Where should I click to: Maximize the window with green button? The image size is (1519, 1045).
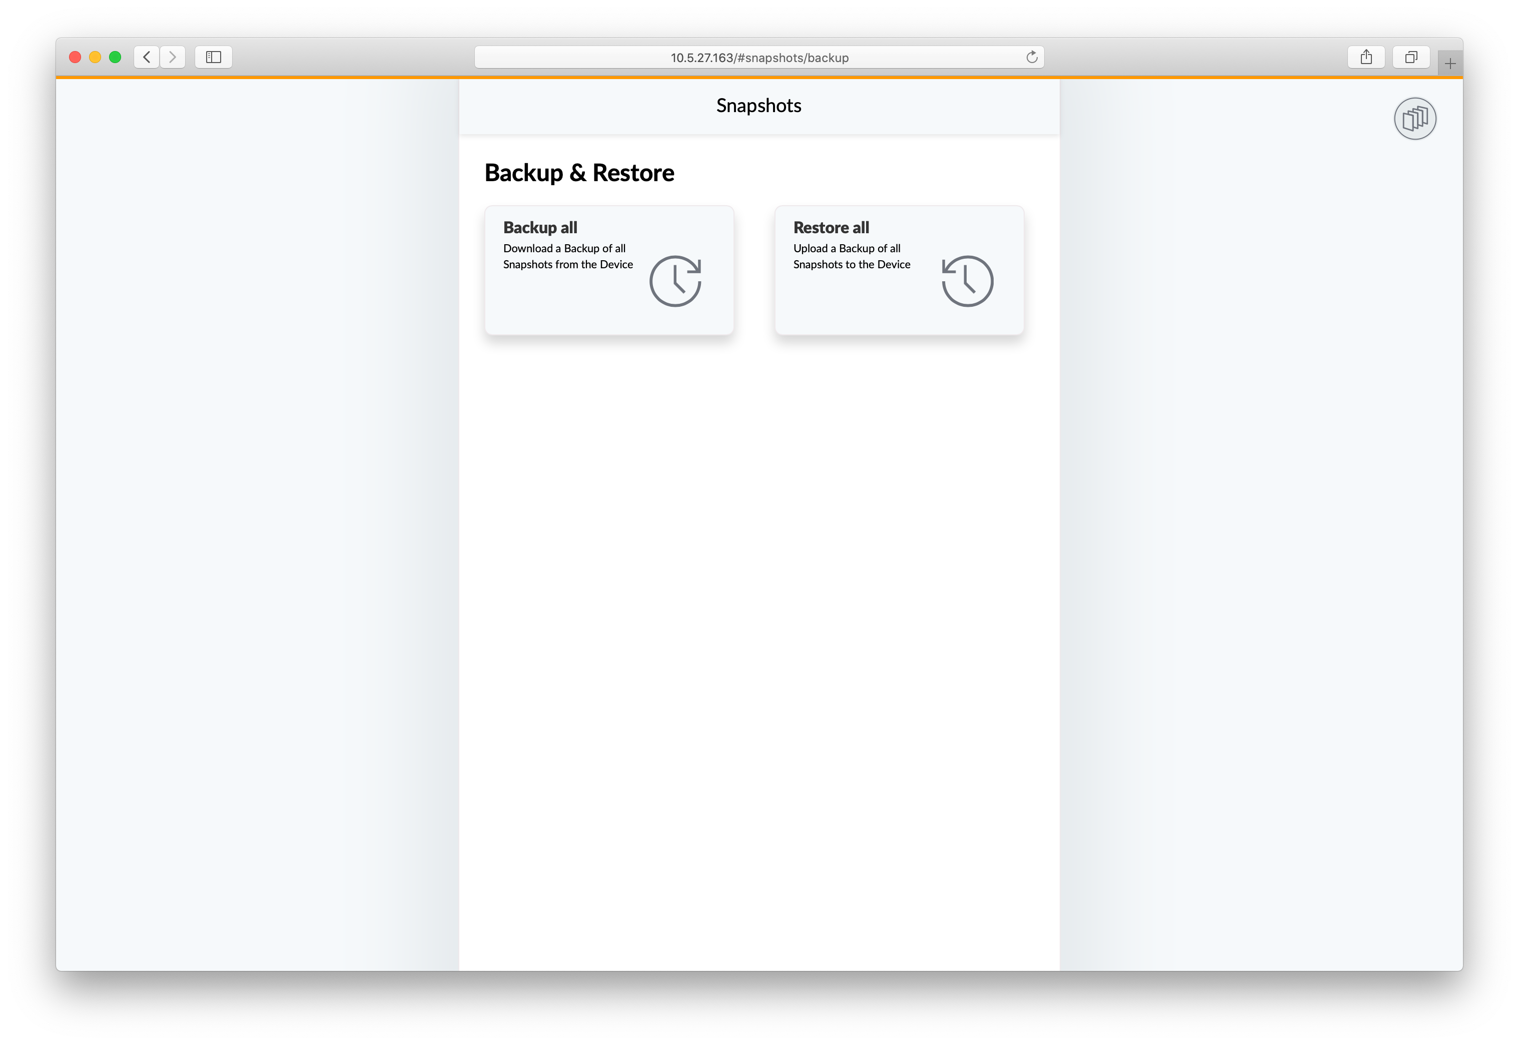pyautogui.click(x=115, y=57)
